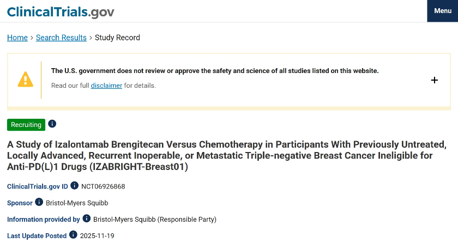The width and height of the screenshot is (458, 243).
Task: Open the full disclaimer link
Action: 106,86
